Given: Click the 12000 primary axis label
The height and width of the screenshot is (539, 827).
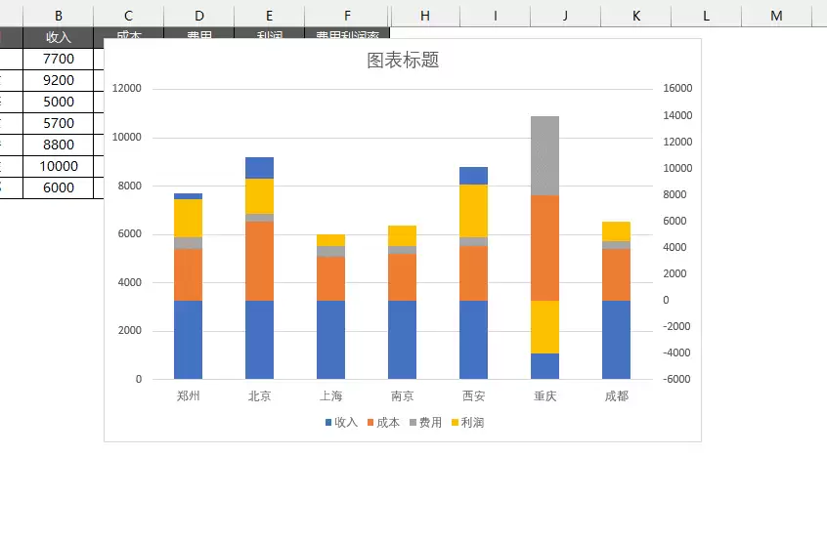Looking at the screenshot, I should [126, 89].
